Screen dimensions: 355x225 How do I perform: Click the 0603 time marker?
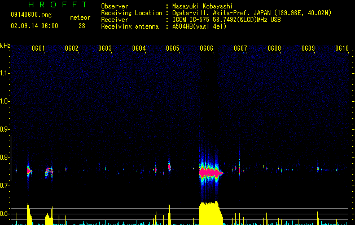click(105, 48)
